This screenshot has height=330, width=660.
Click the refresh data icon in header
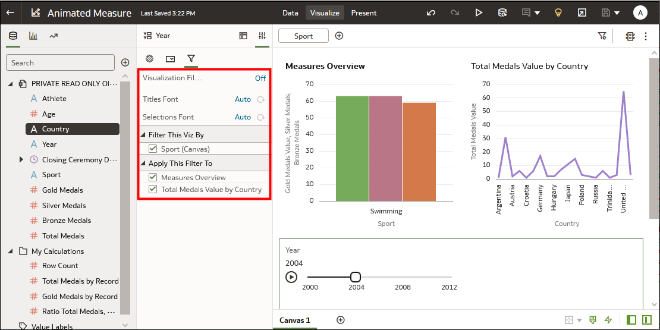click(502, 12)
